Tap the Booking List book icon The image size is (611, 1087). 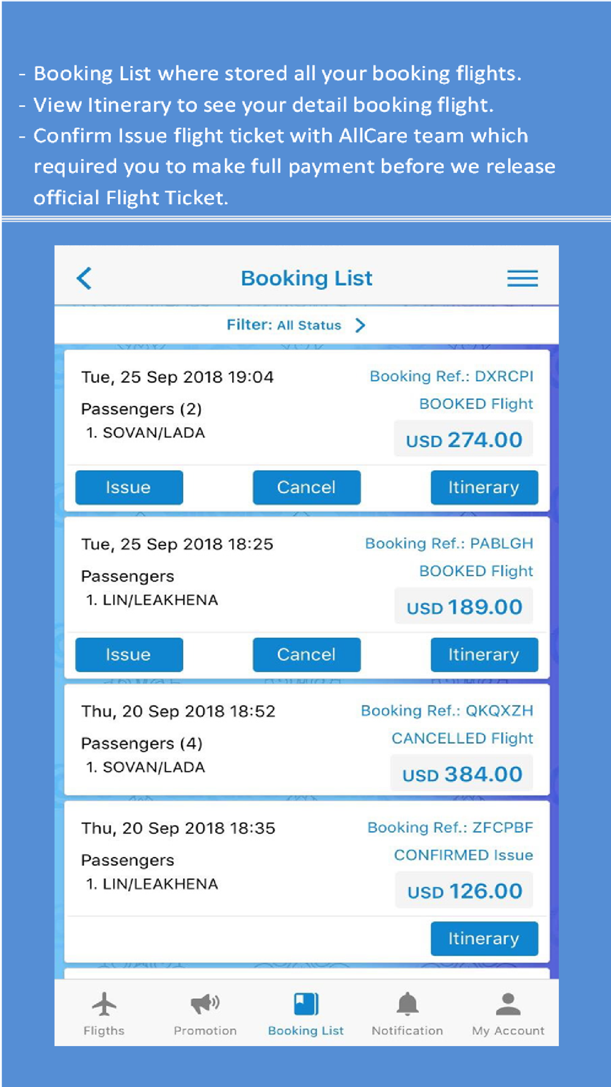(306, 1003)
